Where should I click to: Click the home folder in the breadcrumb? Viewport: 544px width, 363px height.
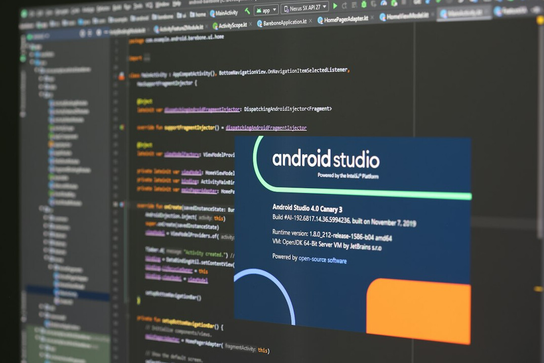[x=198, y=15]
